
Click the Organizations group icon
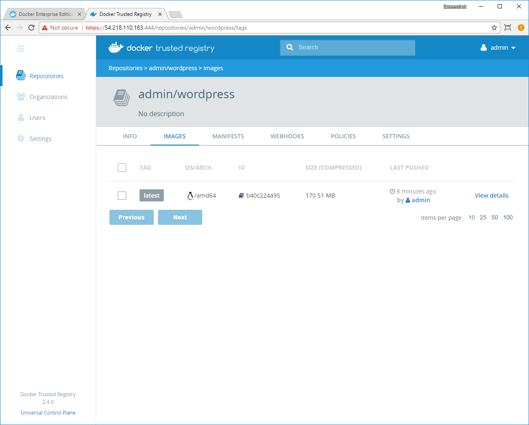tap(20, 97)
